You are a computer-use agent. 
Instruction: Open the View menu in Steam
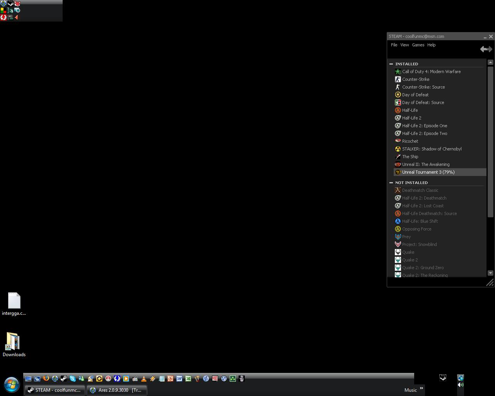(405, 45)
